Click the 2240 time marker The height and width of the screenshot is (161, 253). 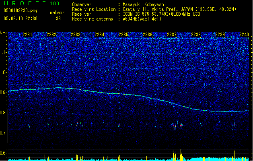244,35
